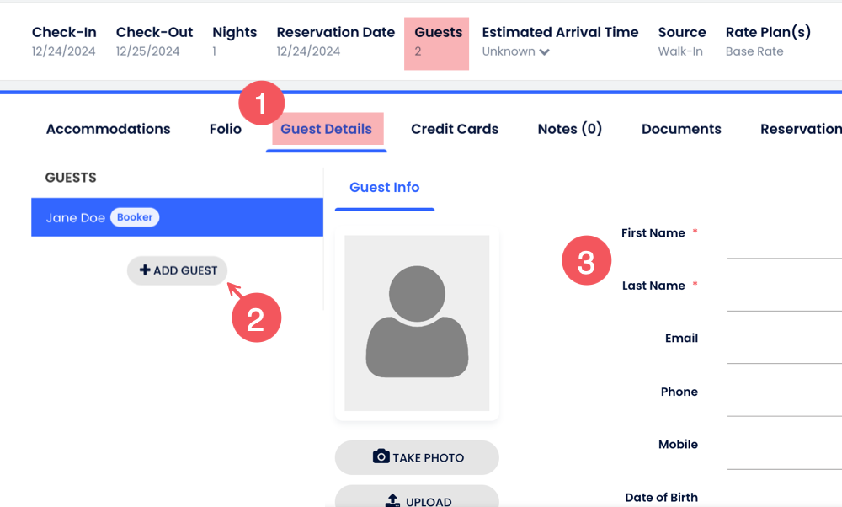The image size is (842, 507).
Task: Click the upload arrow icon
Action: tap(392, 501)
